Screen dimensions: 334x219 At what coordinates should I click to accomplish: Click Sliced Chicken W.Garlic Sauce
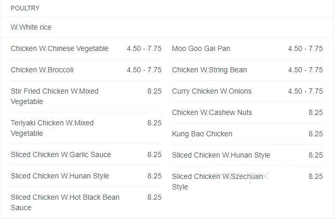pos(61,154)
